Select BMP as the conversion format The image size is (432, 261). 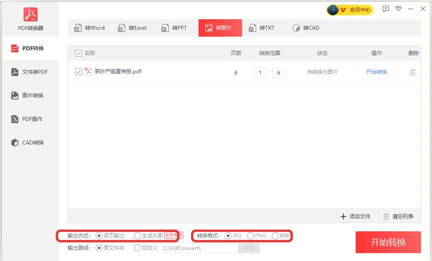[x=275, y=236]
